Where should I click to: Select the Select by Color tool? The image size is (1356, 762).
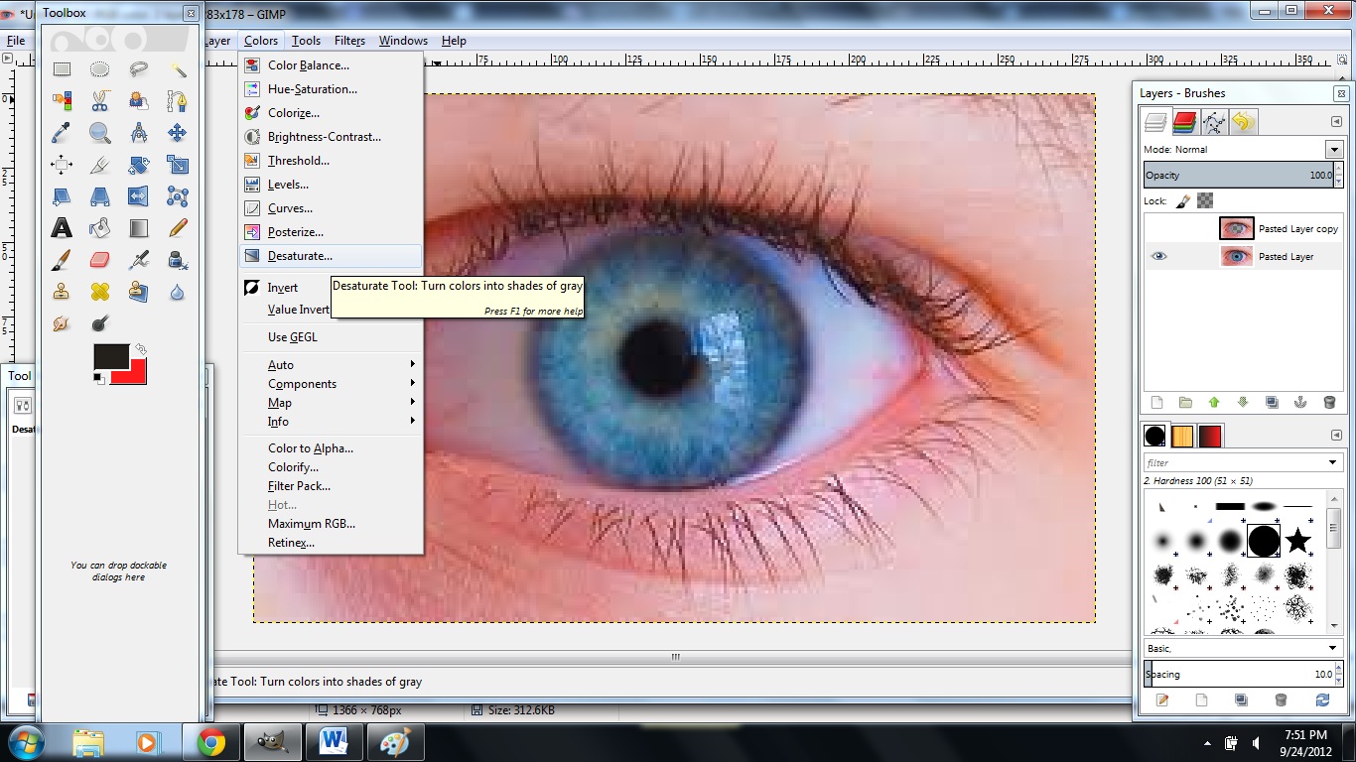(62, 101)
